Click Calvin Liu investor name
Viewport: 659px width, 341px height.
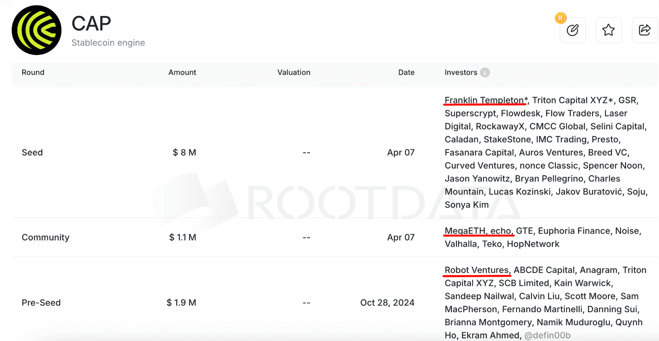pyautogui.click(x=539, y=296)
